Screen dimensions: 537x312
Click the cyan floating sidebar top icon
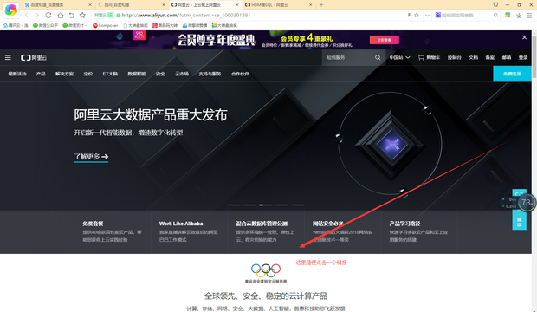coord(519,194)
